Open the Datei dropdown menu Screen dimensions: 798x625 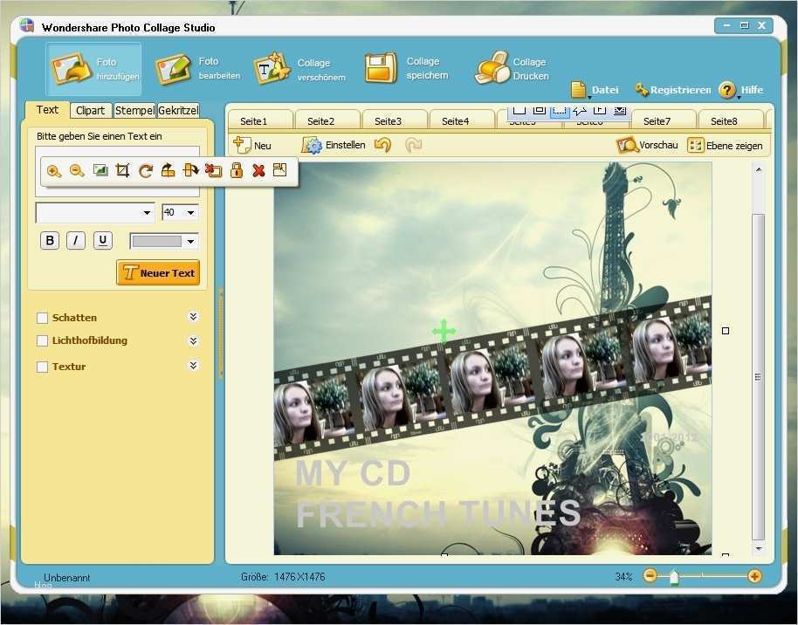[595, 90]
